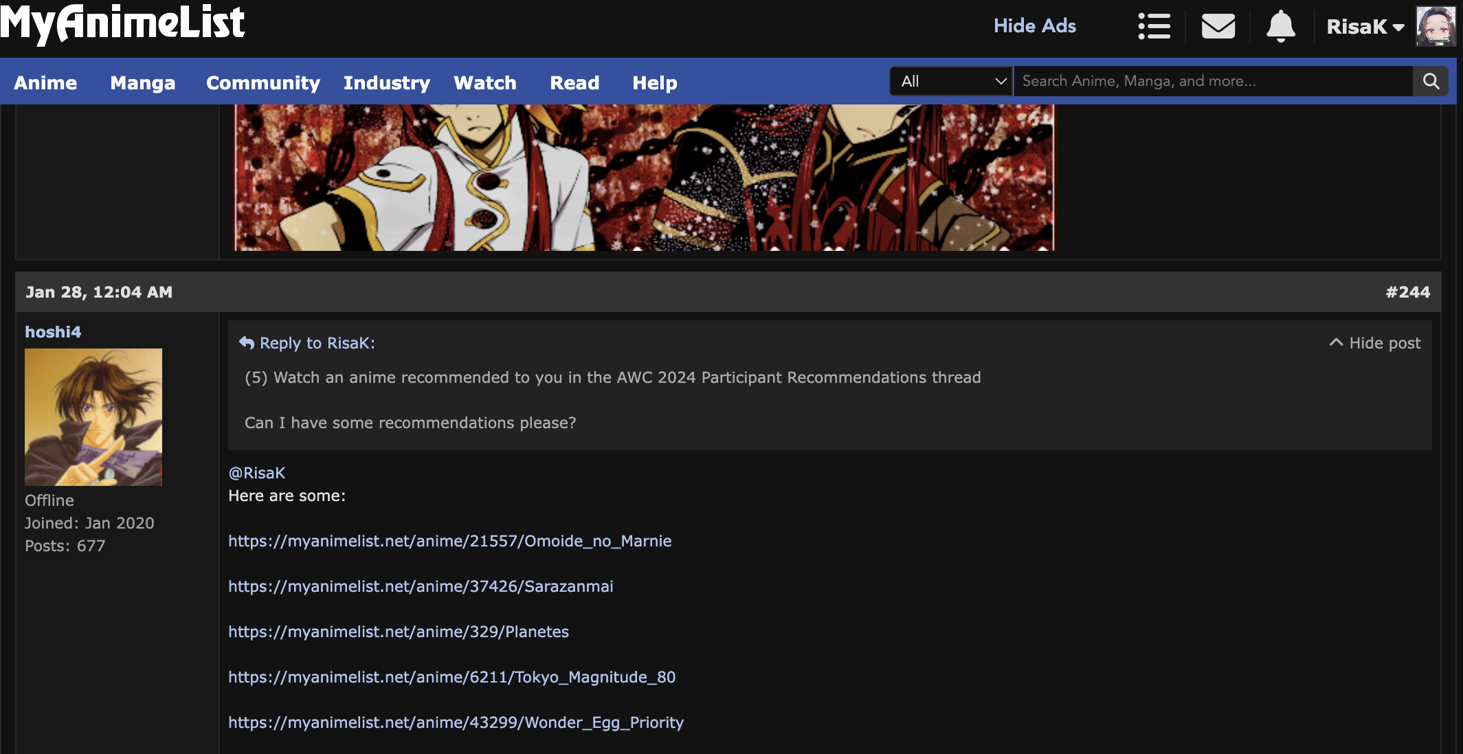Click the Hide Ads link
Viewport: 1463px width, 754px height.
1035,26
